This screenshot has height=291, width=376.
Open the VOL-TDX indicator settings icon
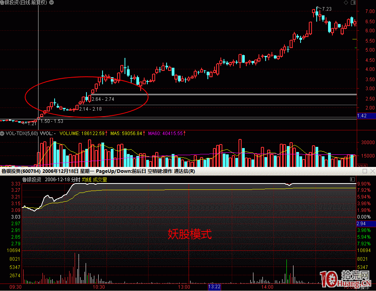pyautogui.click(x=2, y=133)
